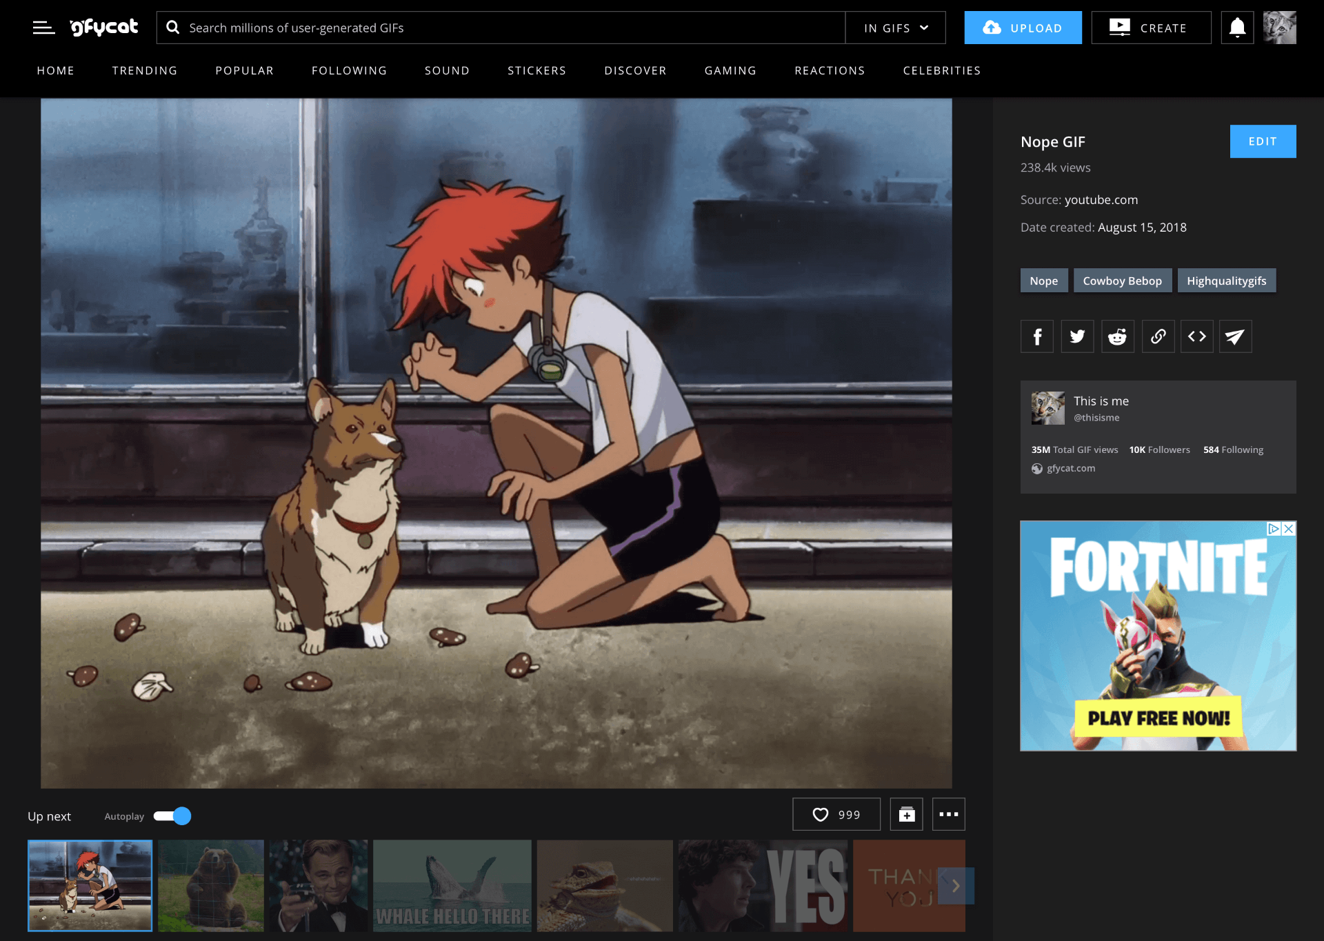Switch to the Stickers tab

tap(536, 70)
